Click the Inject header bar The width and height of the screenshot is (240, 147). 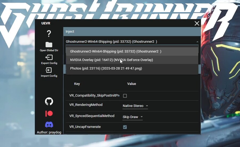pyautogui.click(x=132, y=31)
